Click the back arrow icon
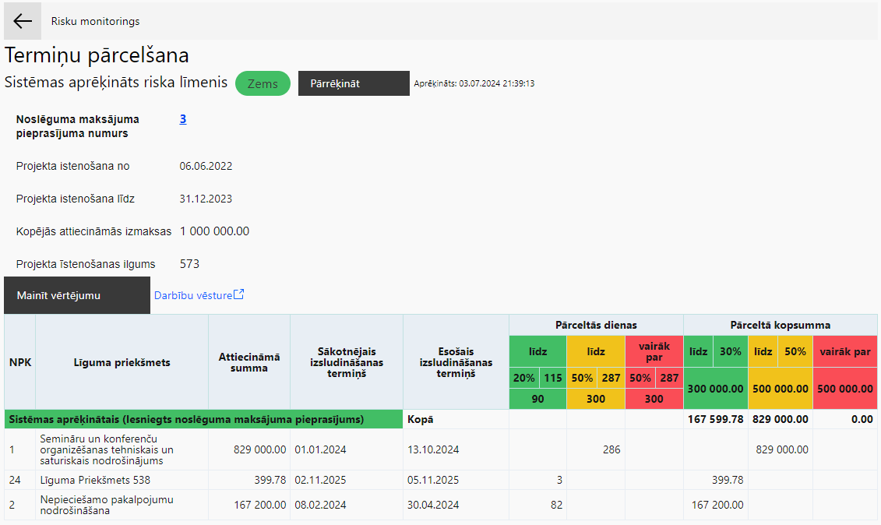 click(x=23, y=21)
